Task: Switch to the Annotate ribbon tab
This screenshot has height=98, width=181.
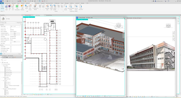Action: (37, 3)
